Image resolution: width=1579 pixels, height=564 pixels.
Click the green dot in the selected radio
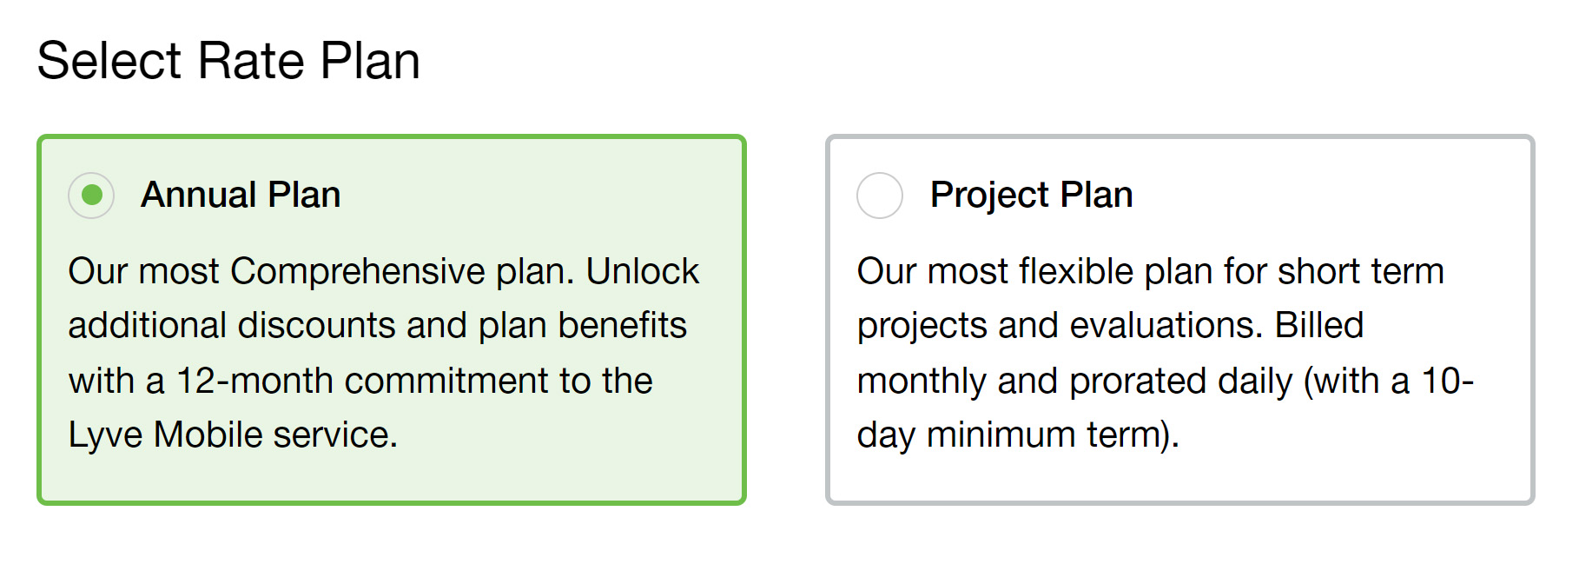point(91,196)
